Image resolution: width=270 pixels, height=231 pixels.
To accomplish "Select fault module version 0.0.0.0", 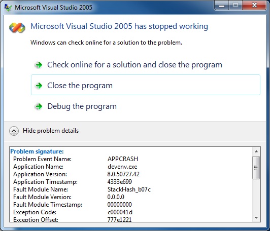I will click(116, 197).
